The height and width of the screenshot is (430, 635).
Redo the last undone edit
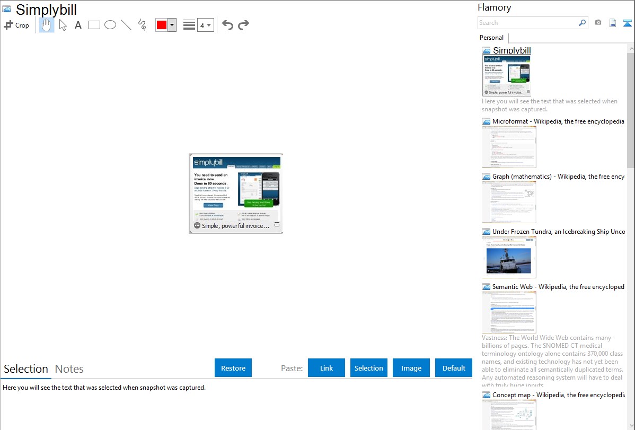click(243, 25)
